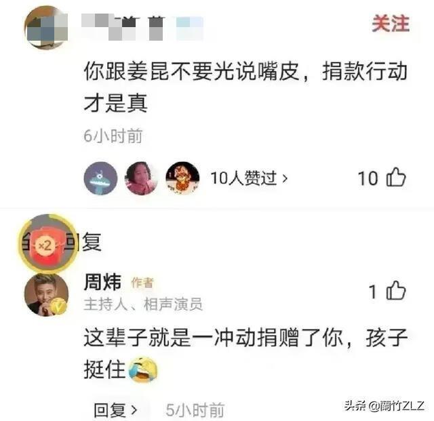Like 周炜's reply with thumbs-up
Image resolution: width=434 pixels, height=421 pixels.
396,291
